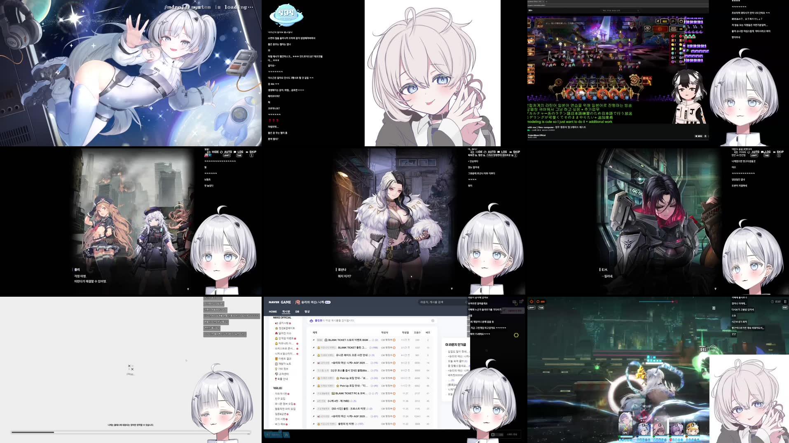Switch to the DB tab on Naver Game
The height and width of the screenshot is (443, 789).
(x=297, y=312)
